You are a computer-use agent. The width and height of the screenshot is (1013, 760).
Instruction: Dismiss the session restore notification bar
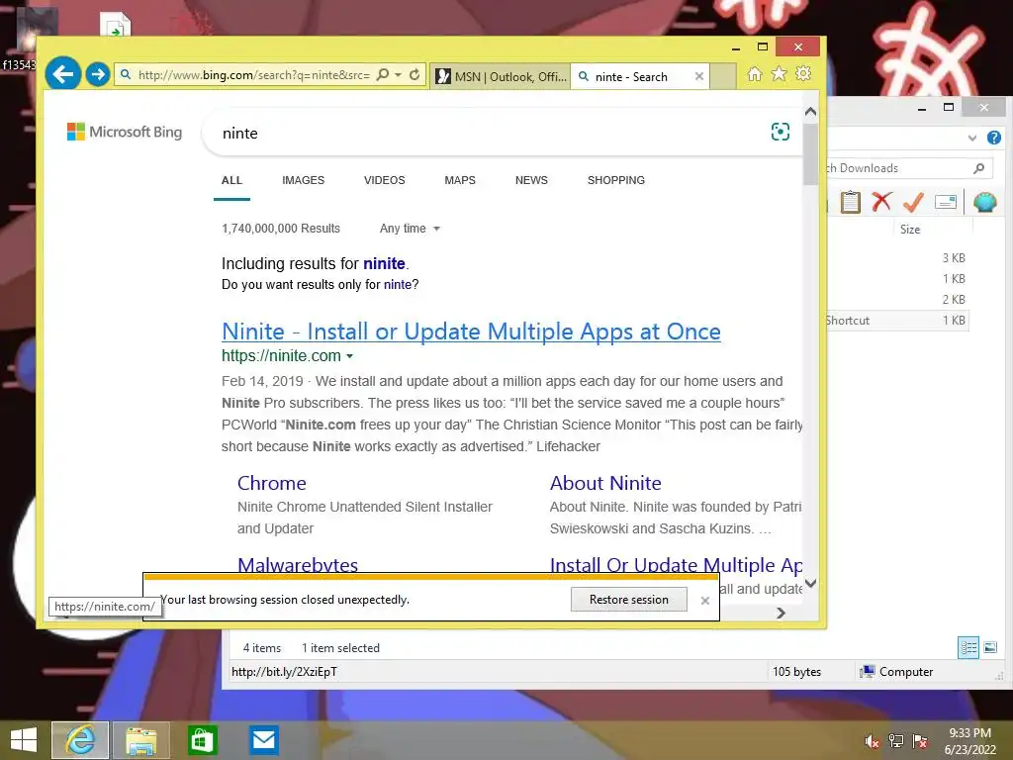tap(704, 601)
